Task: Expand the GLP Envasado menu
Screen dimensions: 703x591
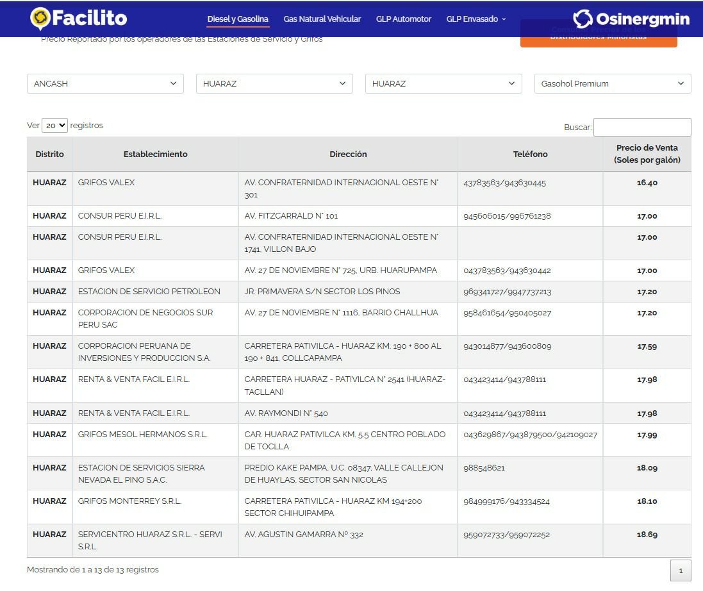Action: click(476, 19)
